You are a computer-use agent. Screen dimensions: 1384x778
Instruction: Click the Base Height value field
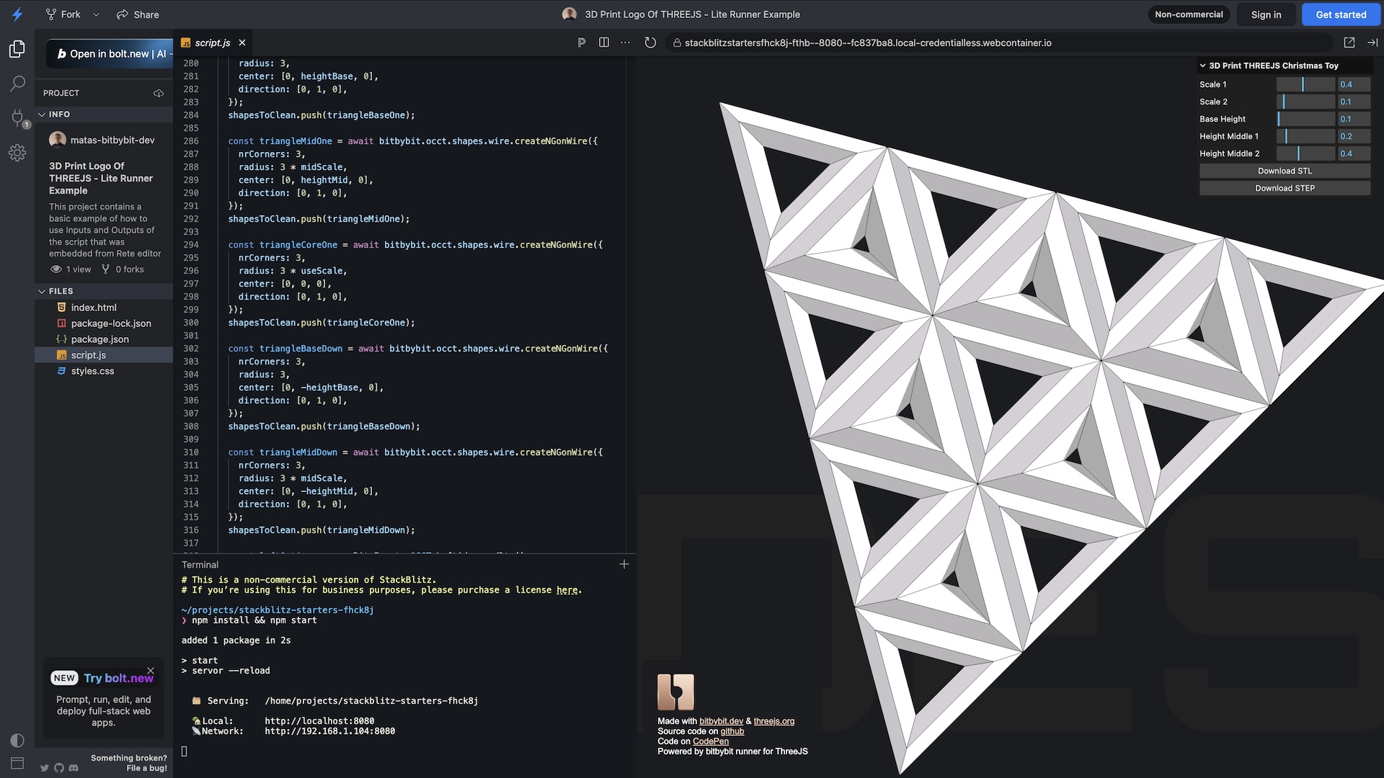click(1354, 119)
